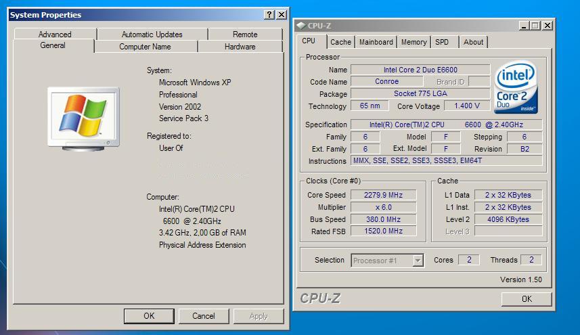Switch to the Mainboard tab
The image size is (580, 335).
(x=376, y=42)
